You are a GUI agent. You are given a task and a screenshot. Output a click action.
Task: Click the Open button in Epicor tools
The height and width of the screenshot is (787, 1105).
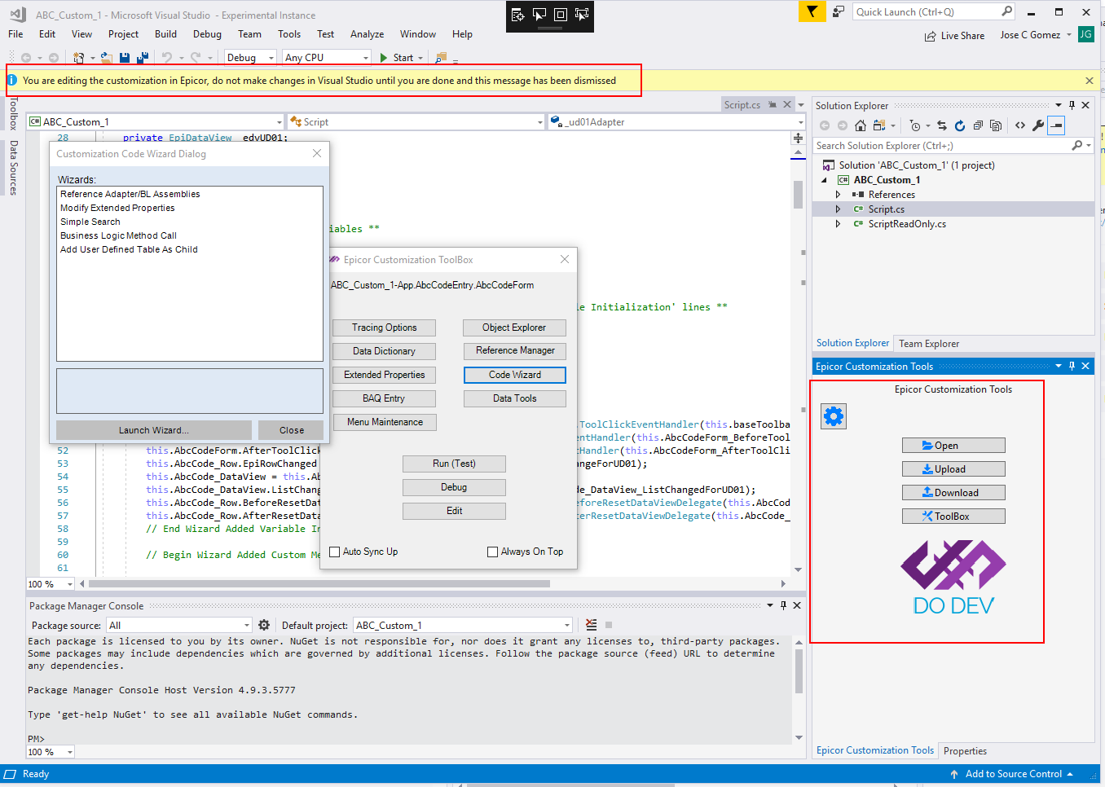[953, 446]
